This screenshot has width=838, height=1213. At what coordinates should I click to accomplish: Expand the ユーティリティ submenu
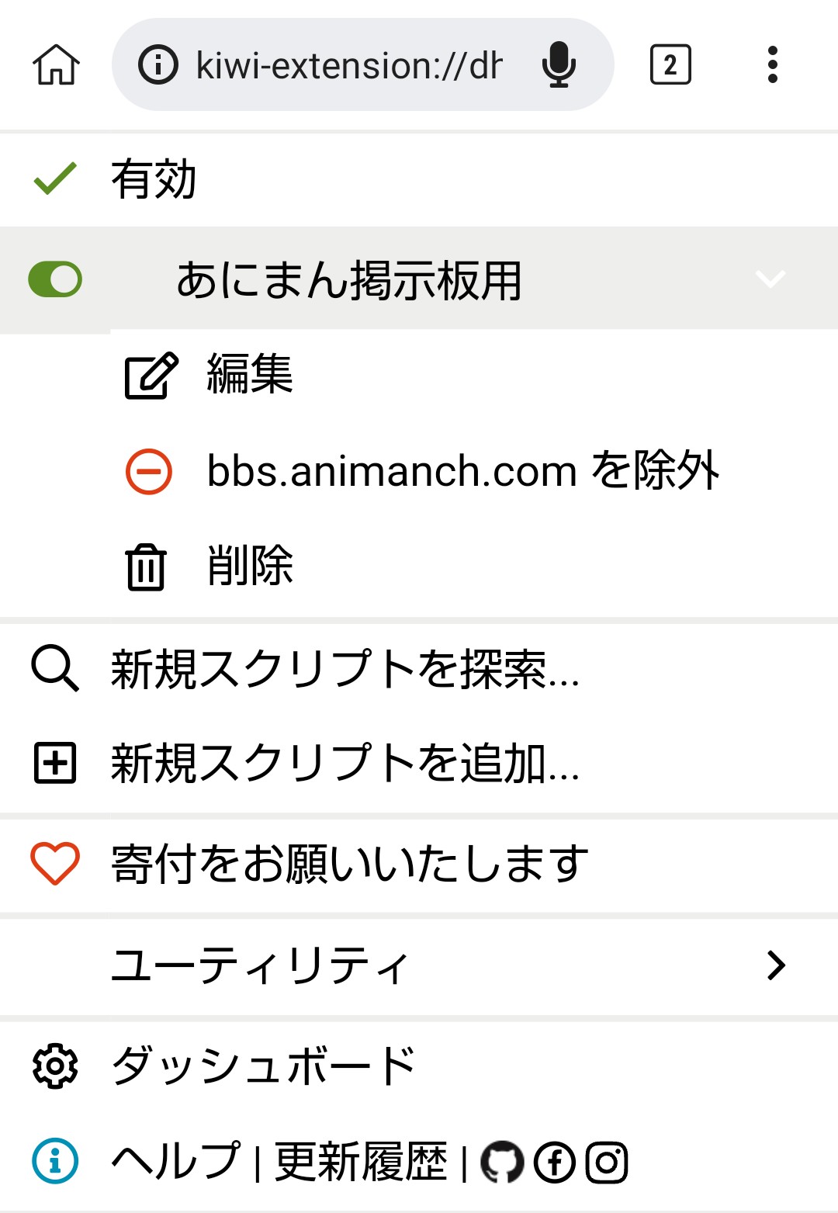(776, 965)
